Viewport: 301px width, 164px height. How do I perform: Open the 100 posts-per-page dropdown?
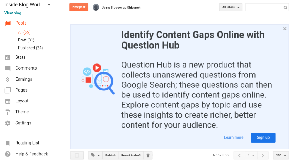[281, 156]
